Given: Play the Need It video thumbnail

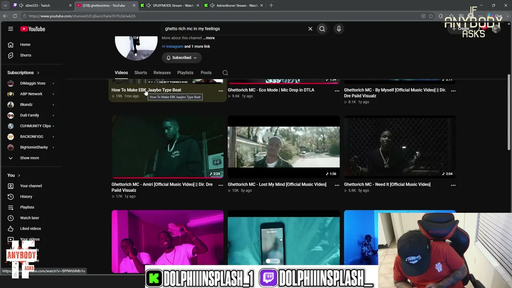Looking at the screenshot, I should [x=400, y=147].
